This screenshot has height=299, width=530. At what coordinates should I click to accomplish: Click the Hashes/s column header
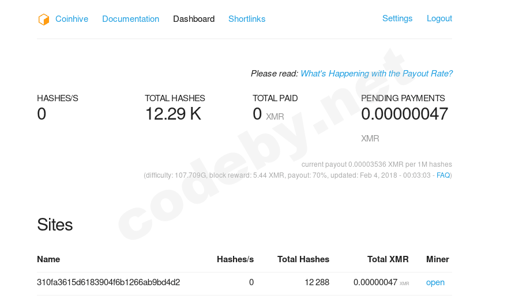click(x=235, y=259)
